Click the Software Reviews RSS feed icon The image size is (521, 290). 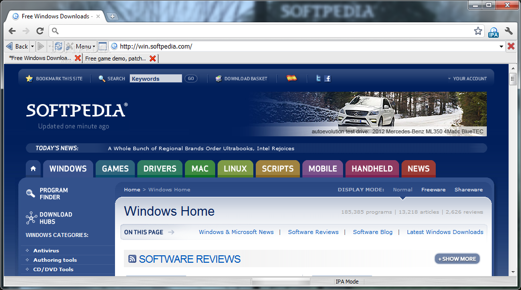click(132, 259)
